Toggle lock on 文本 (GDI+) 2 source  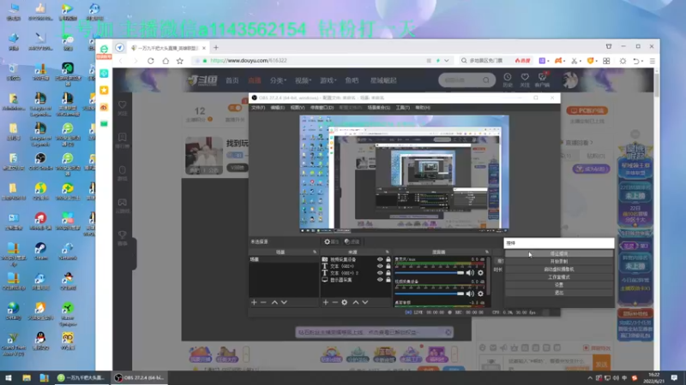click(388, 273)
